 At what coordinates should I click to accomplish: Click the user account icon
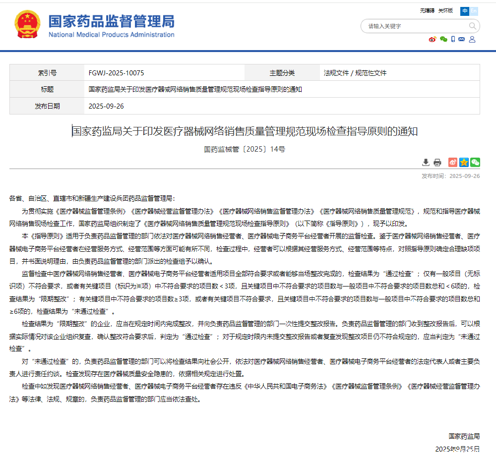click(x=472, y=40)
